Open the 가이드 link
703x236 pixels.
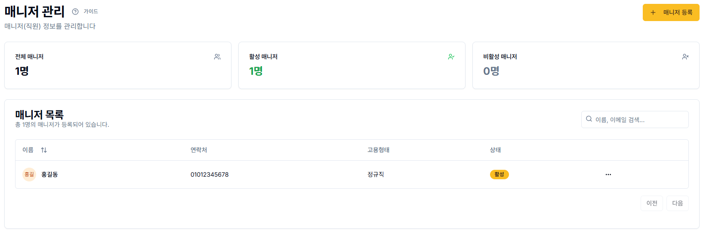[x=91, y=12]
